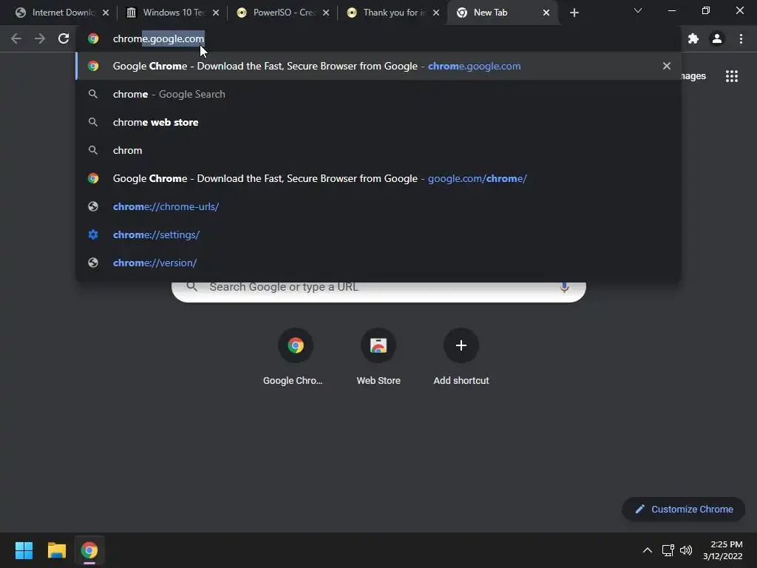
Task: Open the clock showing 2:25 PM
Action: pyautogui.click(x=723, y=550)
